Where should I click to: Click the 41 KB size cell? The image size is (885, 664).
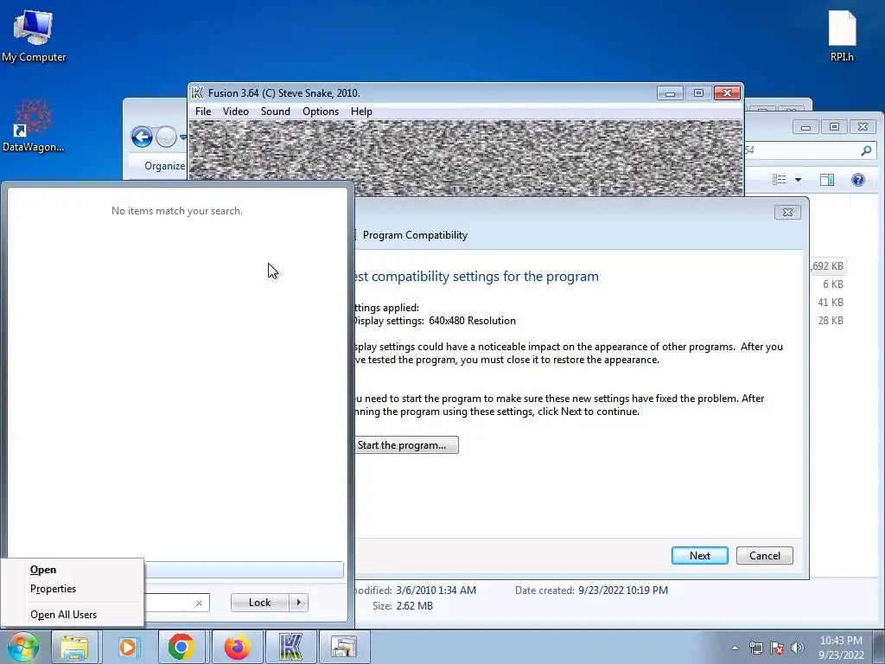831,303
